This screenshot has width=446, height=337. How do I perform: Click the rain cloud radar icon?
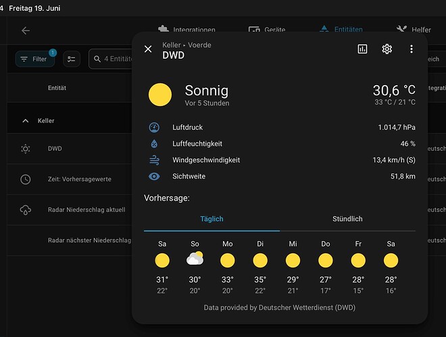click(x=26, y=210)
